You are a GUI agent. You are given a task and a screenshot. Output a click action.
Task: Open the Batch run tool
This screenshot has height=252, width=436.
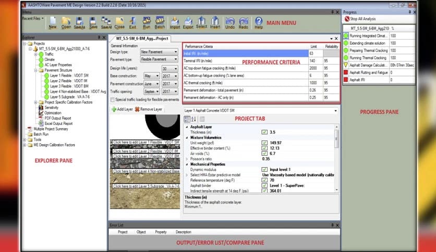[160, 21]
